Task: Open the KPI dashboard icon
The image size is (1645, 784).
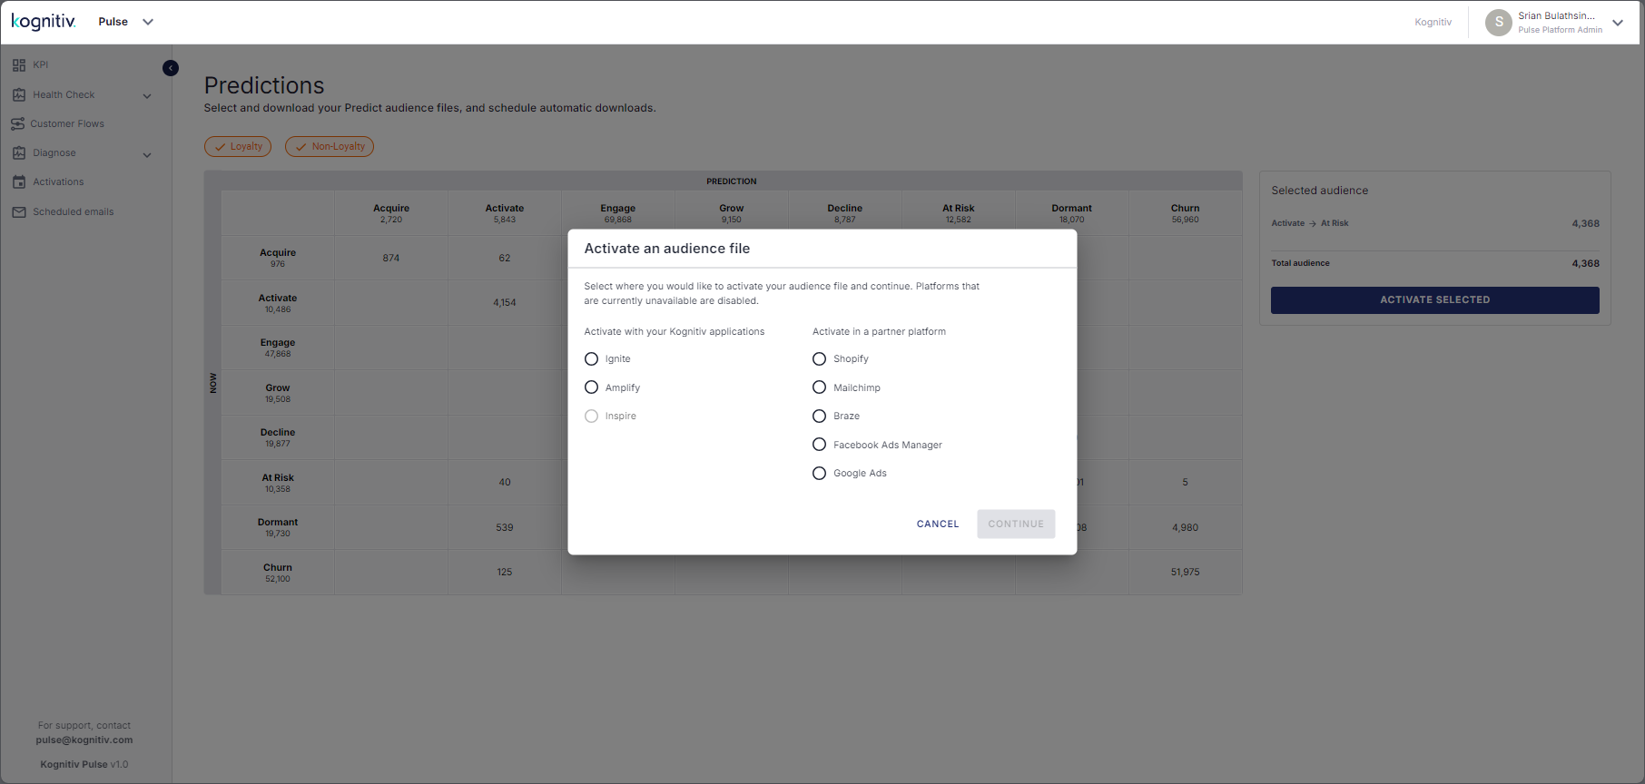Action: pos(18,65)
